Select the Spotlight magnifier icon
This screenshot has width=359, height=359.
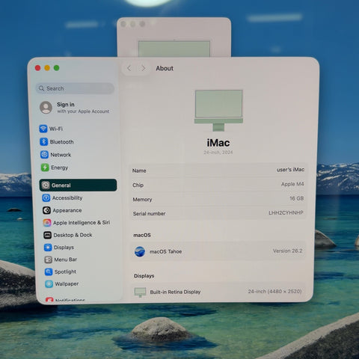[49, 271]
